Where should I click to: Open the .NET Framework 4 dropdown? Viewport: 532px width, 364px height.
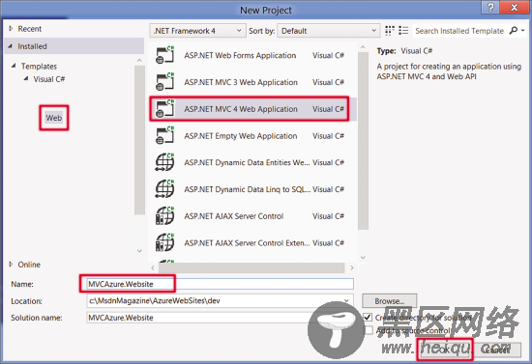tap(197, 31)
